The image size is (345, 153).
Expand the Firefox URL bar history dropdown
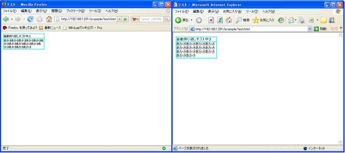[x=119, y=19]
